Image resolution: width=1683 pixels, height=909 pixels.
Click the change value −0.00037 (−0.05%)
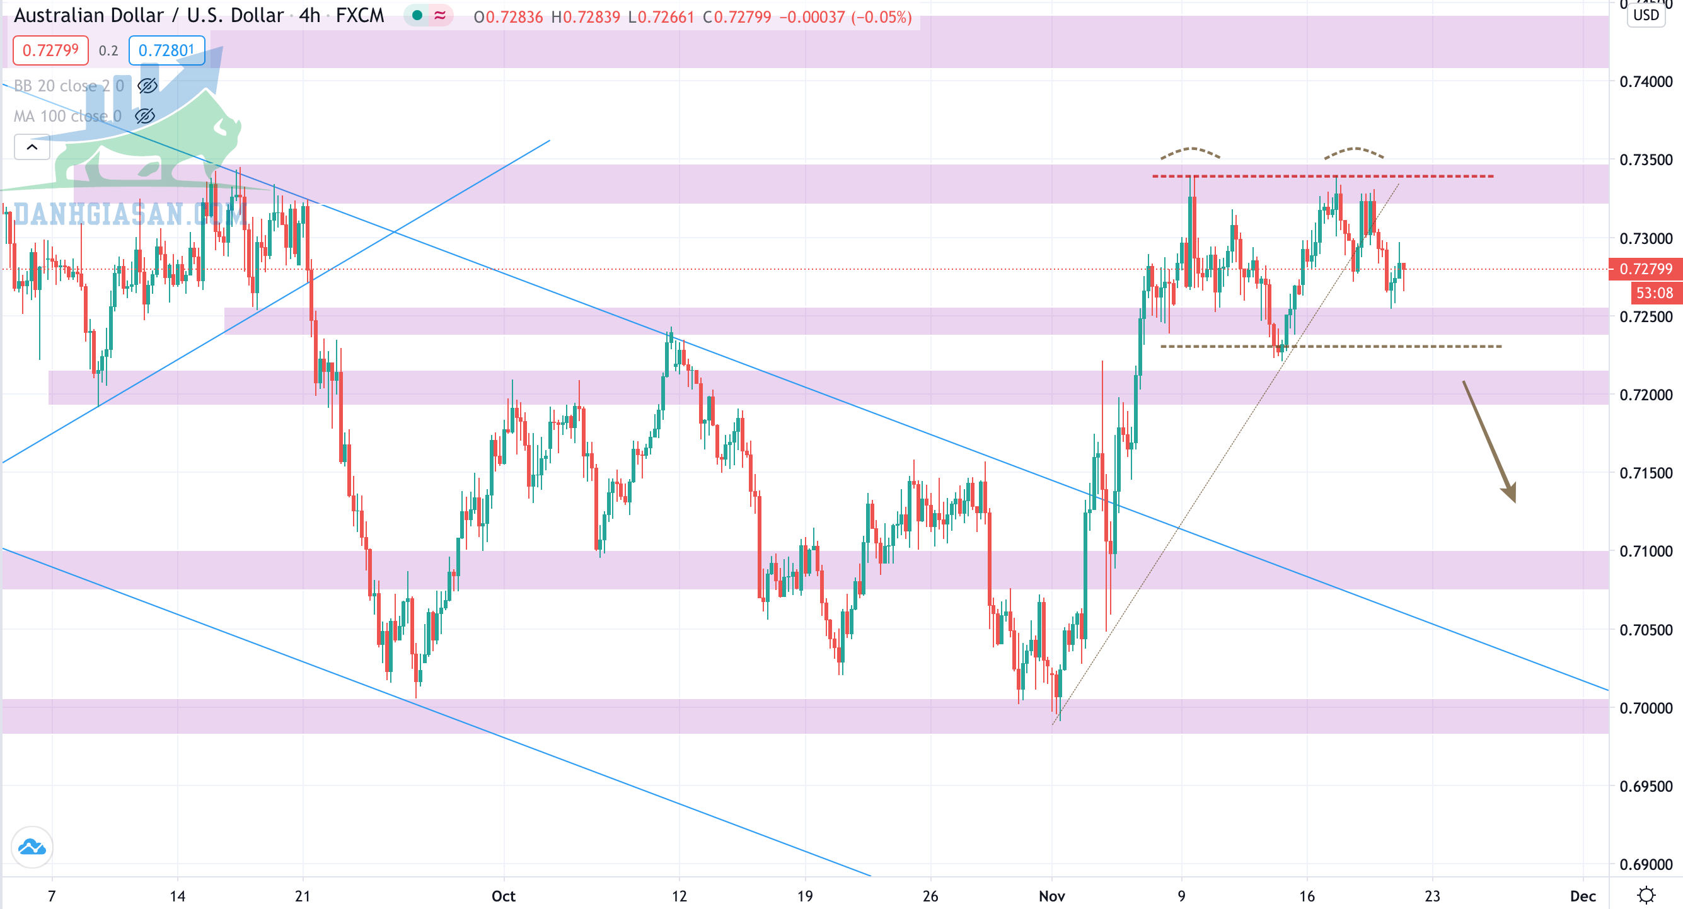coord(845,17)
